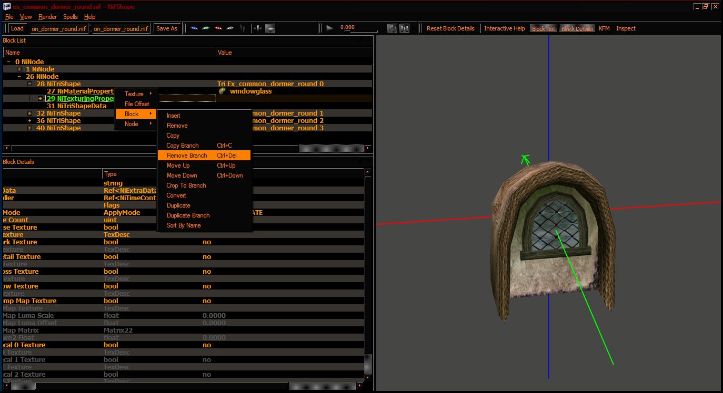Click the footsteps walk view icon
The height and width of the screenshot is (393, 723).
(x=243, y=28)
